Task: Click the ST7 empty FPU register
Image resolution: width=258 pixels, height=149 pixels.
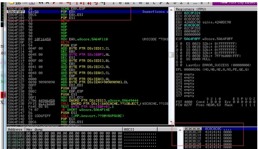Action: click(185, 96)
